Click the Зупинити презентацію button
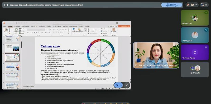 (x=172, y=5)
